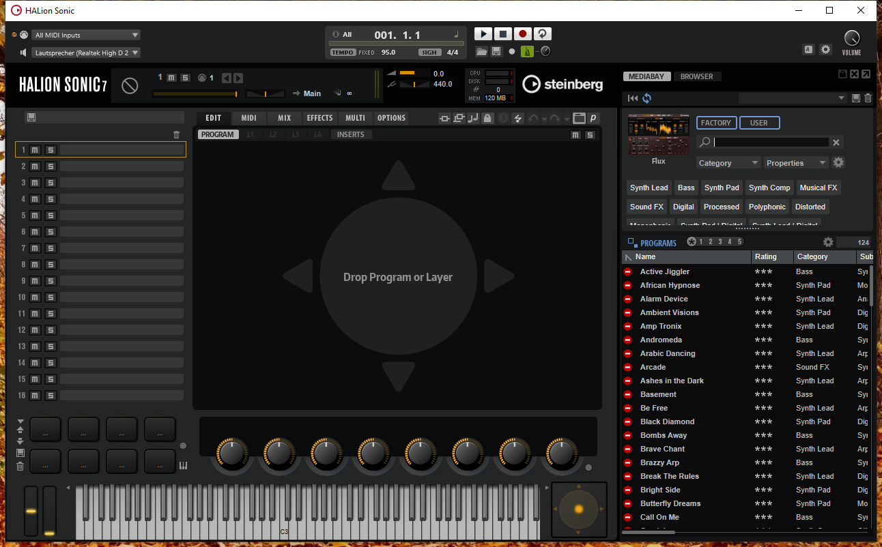The width and height of the screenshot is (882, 547).
Task: Refresh MediaBay results with the blue sync icon
Action: click(x=646, y=98)
